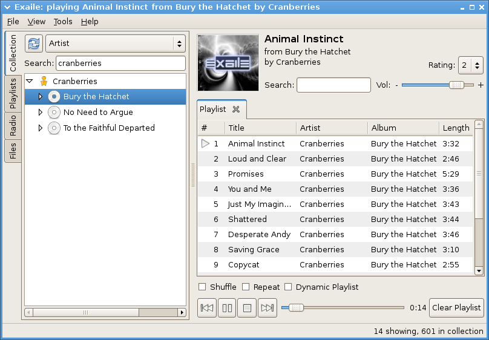Open the View menu
489x340 pixels.
36,22
